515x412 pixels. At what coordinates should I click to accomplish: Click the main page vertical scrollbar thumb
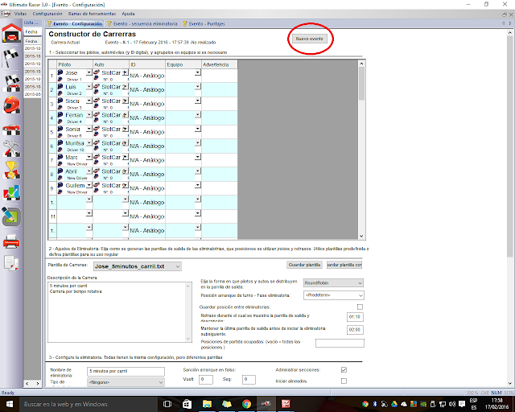click(x=510, y=146)
